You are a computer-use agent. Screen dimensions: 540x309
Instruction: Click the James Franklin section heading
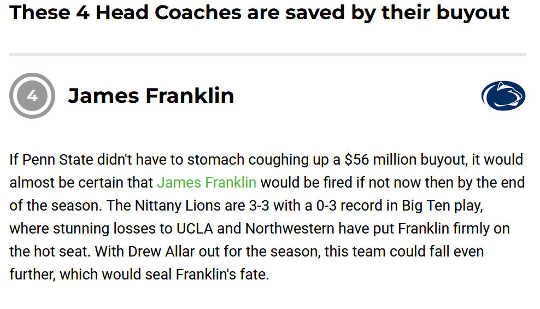coord(151,96)
